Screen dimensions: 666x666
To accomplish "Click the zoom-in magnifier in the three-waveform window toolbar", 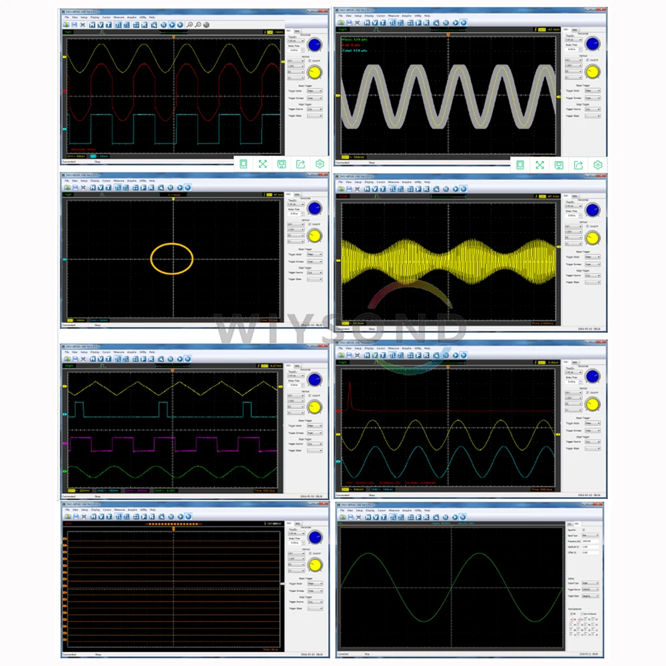I will click(x=189, y=25).
